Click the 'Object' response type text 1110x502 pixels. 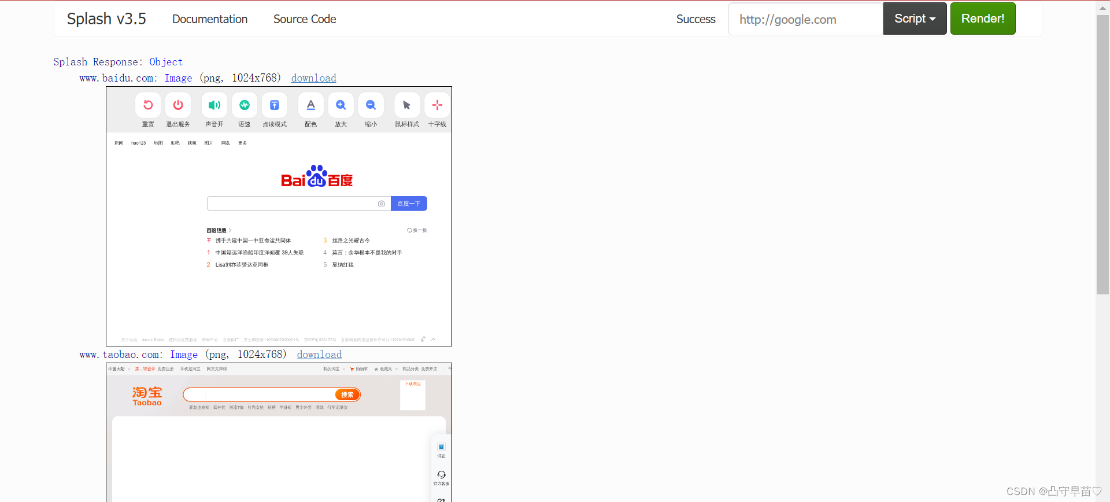(166, 62)
